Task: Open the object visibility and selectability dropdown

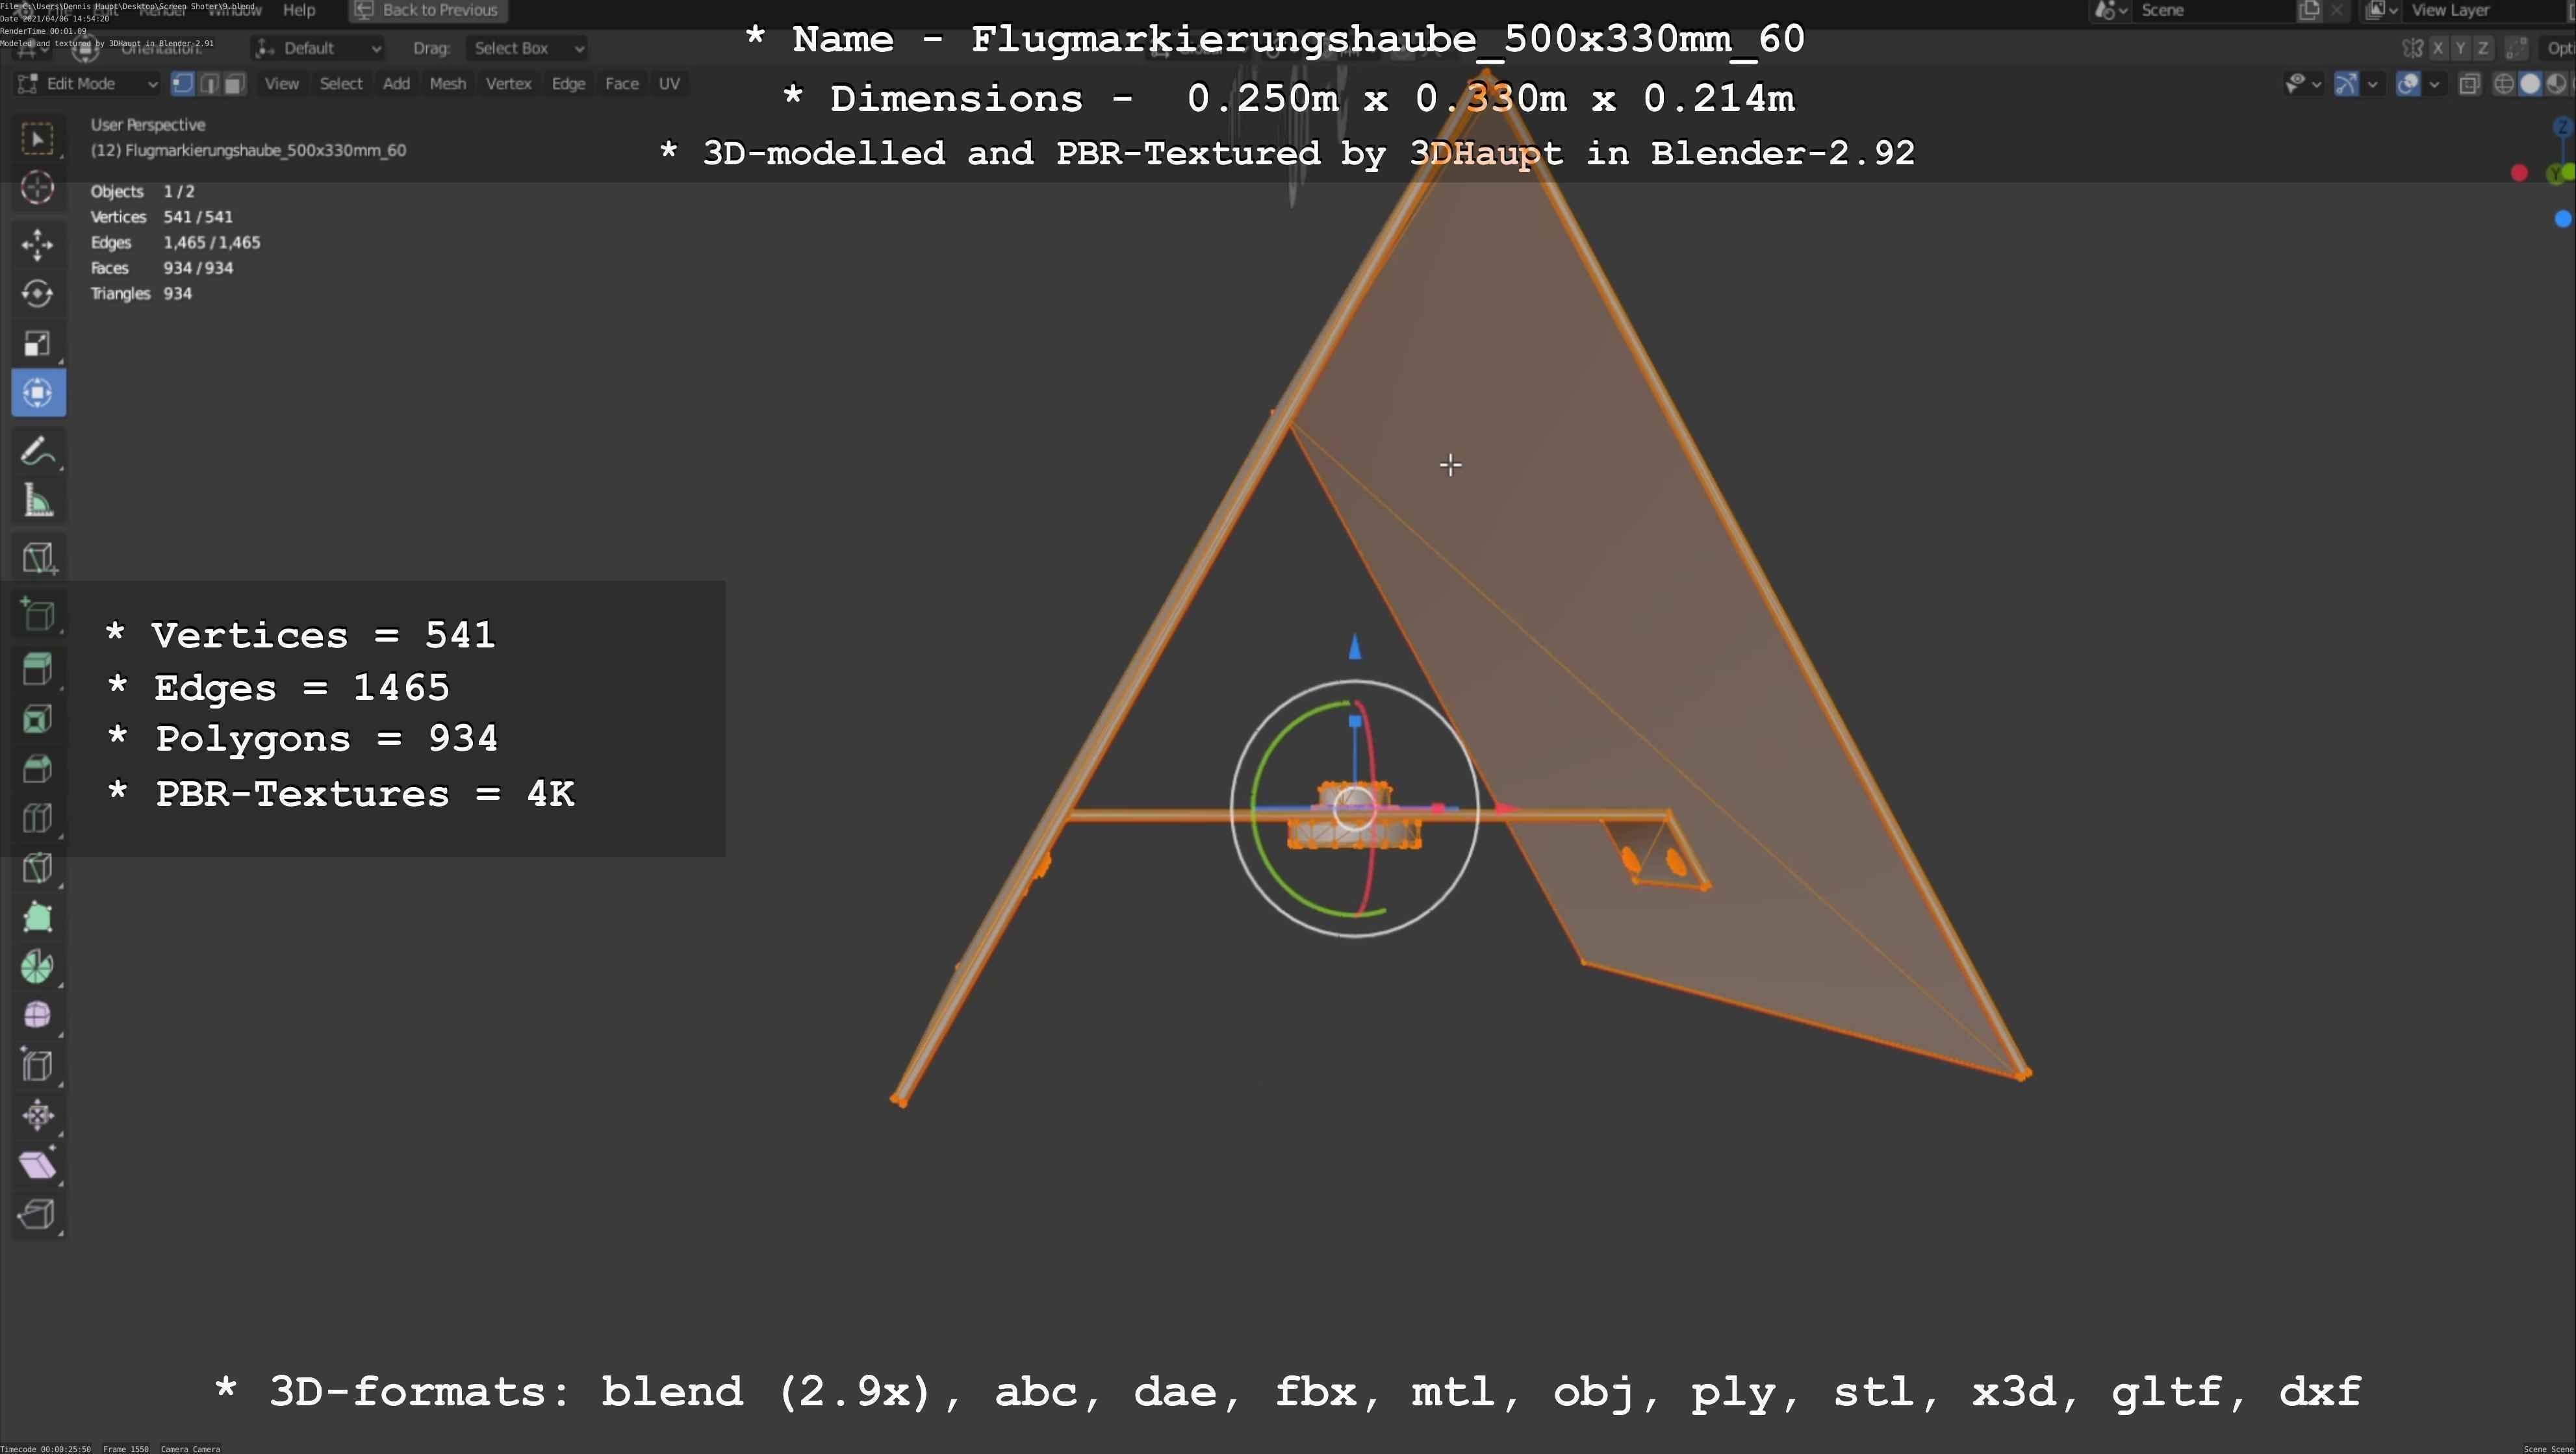Action: coord(2303,84)
